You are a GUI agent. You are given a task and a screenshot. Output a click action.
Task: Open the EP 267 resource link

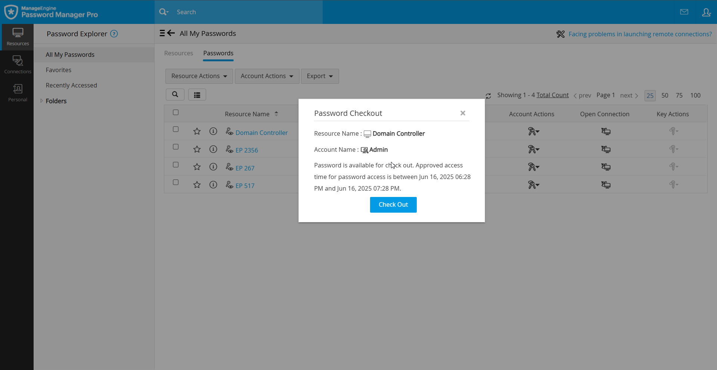[245, 168]
